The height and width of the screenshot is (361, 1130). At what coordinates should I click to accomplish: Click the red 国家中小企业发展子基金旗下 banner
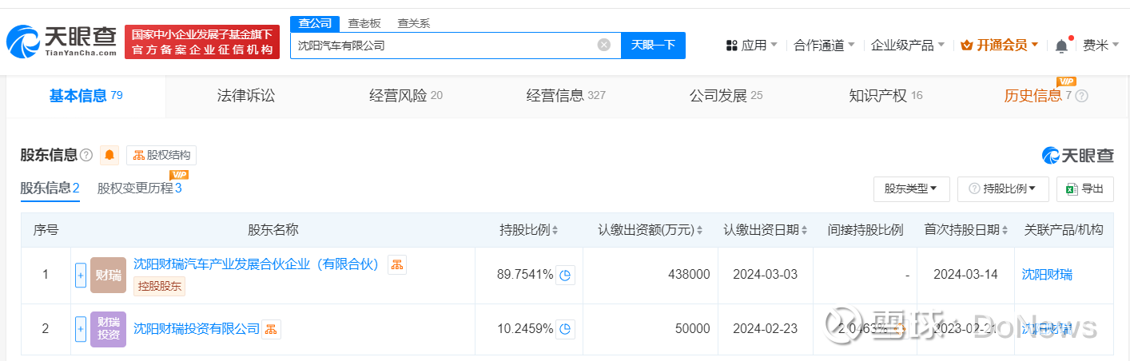[x=202, y=42]
